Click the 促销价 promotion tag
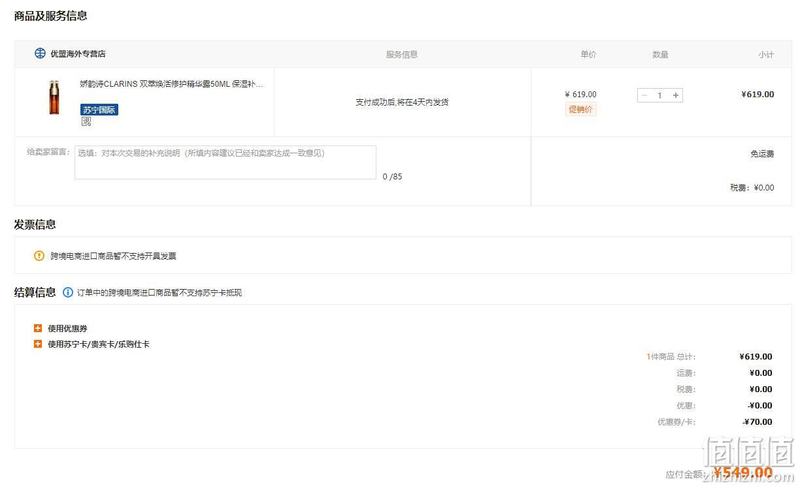The width and height of the screenshot is (800, 488). click(x=580, y=110)
